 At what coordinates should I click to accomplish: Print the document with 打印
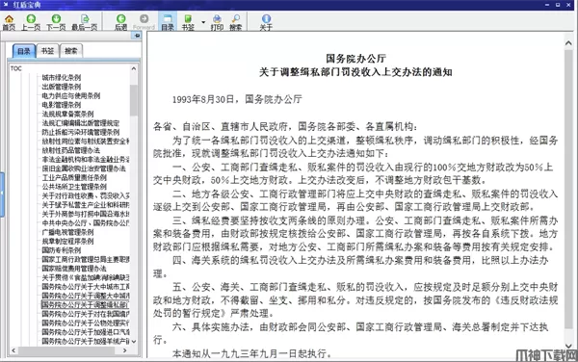(217, 22)
